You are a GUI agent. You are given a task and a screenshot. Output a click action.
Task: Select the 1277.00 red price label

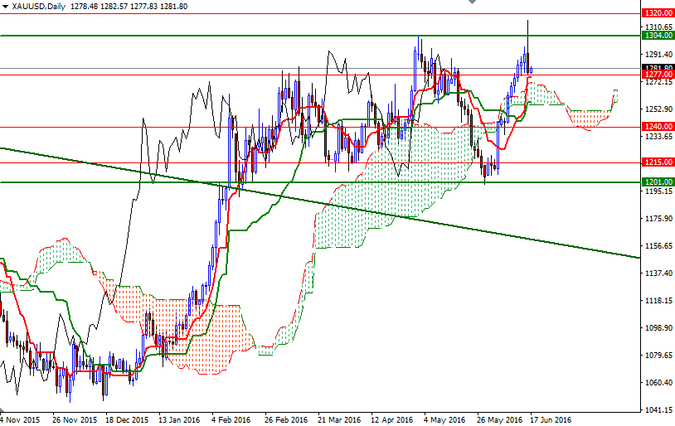[657, 75]
